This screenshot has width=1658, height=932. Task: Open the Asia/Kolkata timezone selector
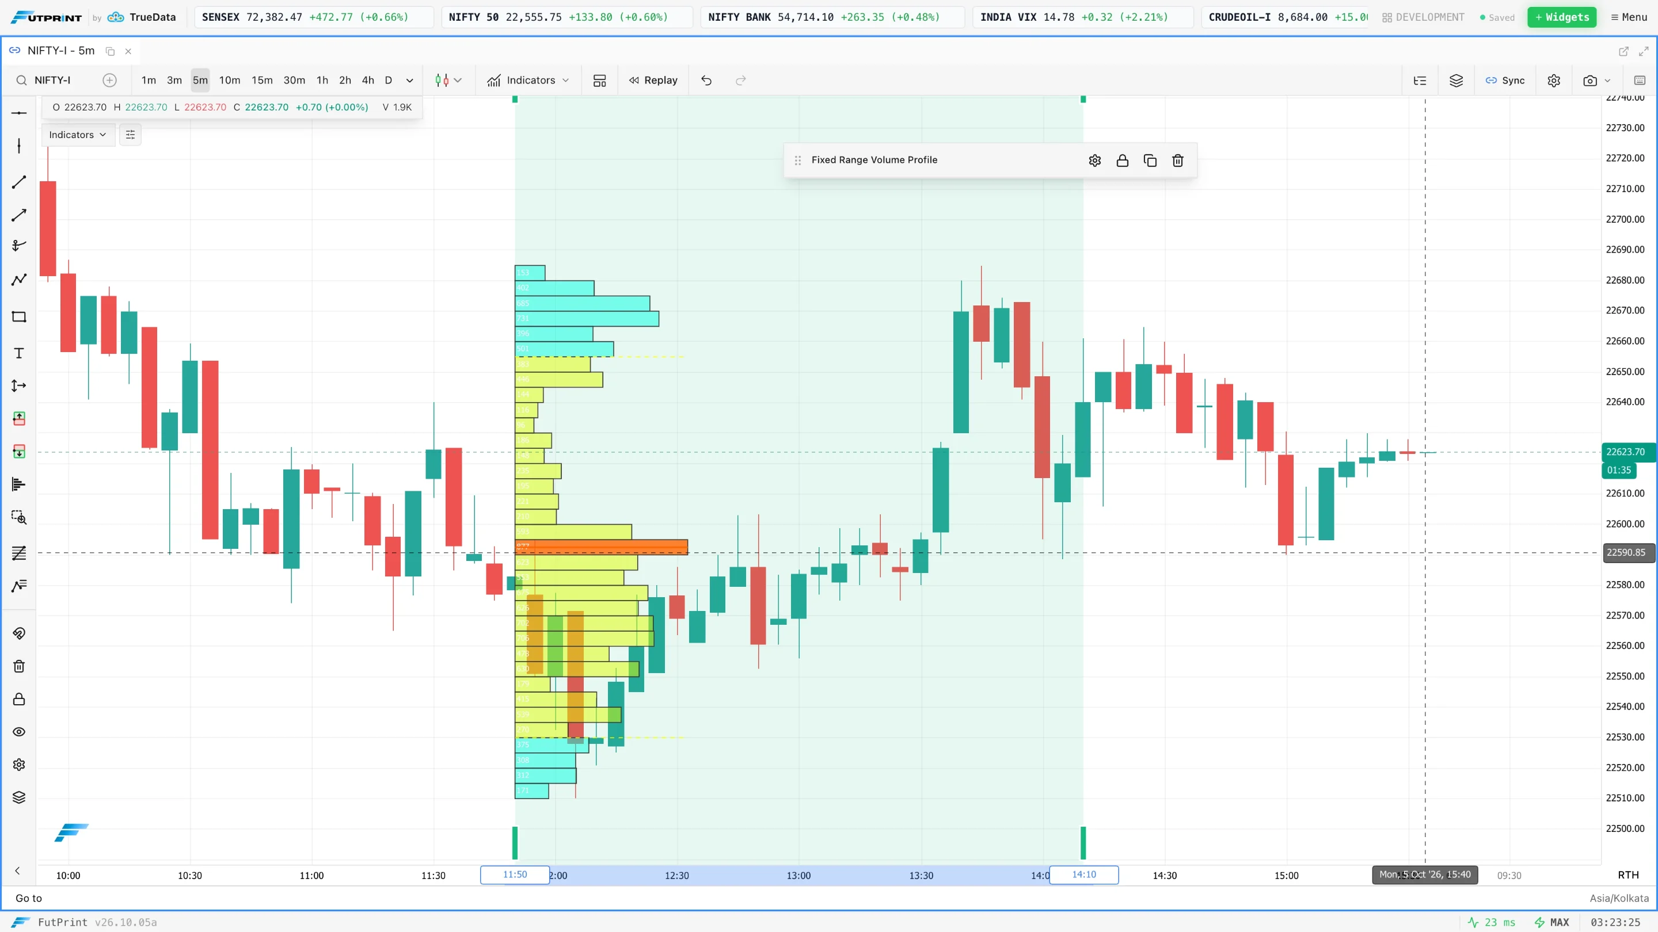1619,899
